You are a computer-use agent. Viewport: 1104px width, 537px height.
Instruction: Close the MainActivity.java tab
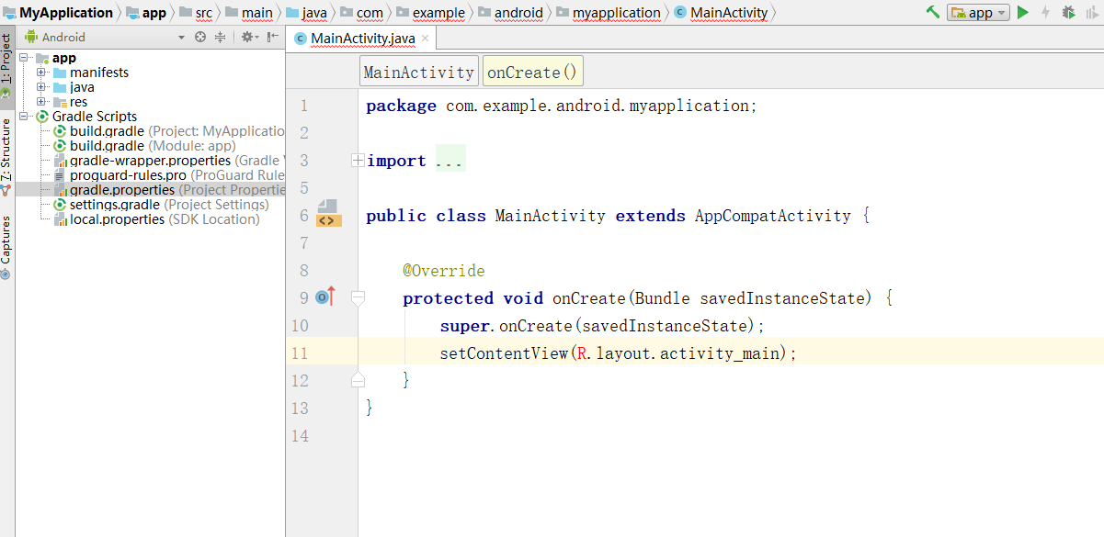click(425, 39)
